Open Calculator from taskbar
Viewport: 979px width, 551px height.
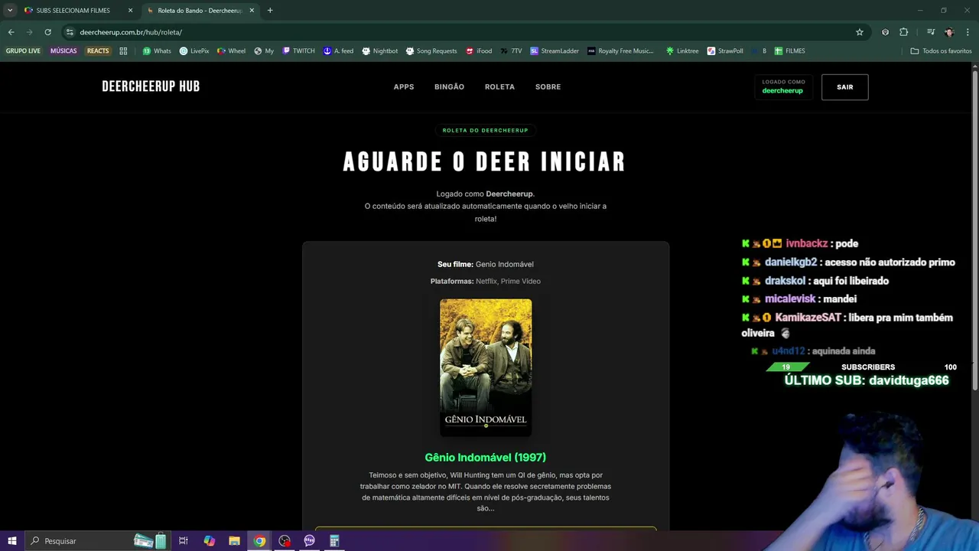(334, 541)
